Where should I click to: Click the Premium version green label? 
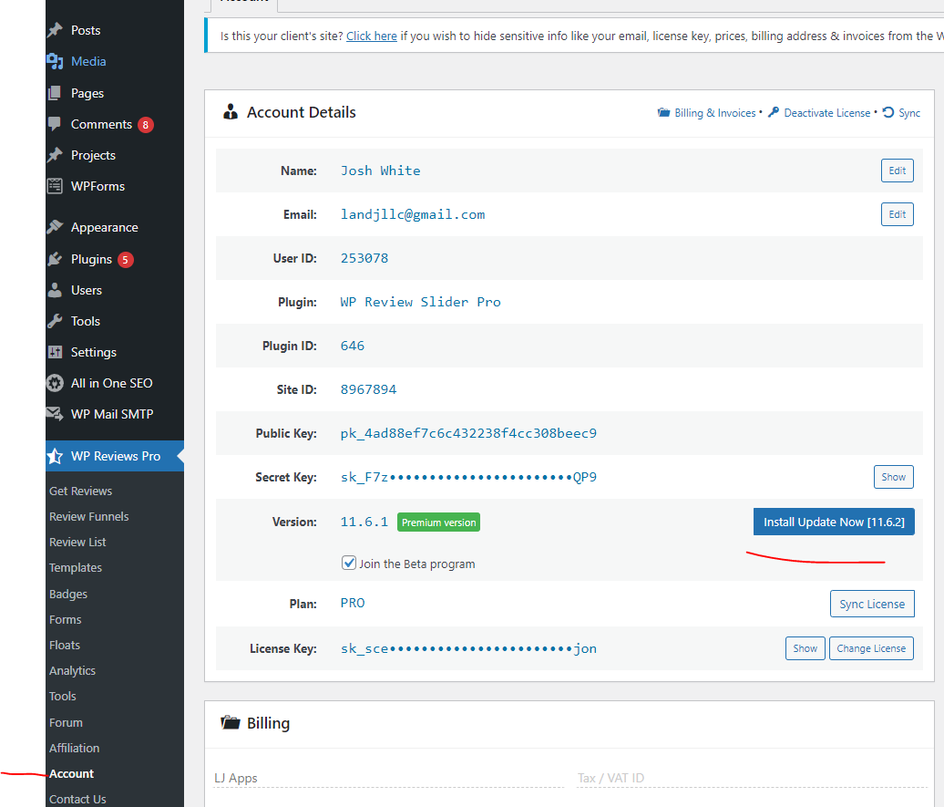click(x=439, y=522)
